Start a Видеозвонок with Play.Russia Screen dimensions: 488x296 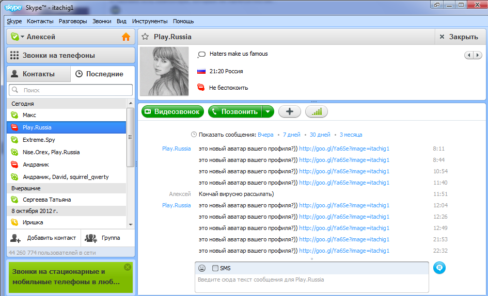[x=172, y=111]
